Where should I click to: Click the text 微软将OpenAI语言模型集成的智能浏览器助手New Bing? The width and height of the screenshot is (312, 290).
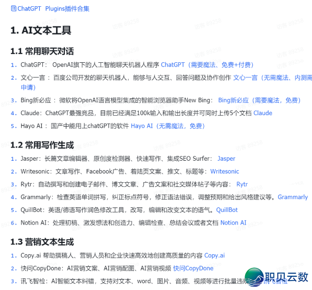coord(134,101)
